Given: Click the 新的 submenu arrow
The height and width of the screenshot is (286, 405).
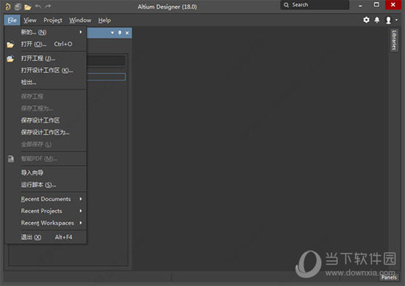Looking at the screenshot, I should [80, 32].
